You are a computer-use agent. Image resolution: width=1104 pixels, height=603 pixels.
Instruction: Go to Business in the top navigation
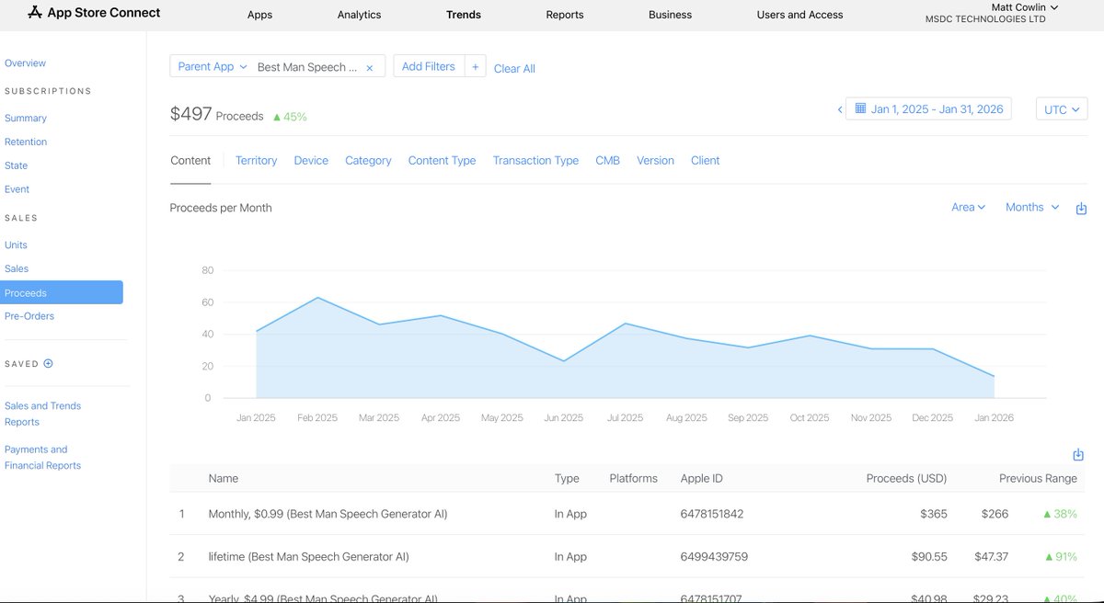point(671,15)
